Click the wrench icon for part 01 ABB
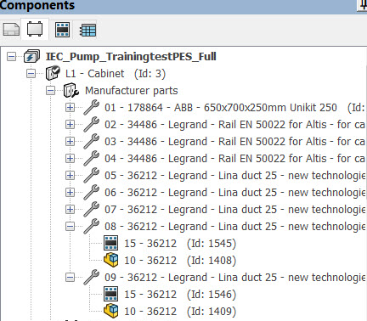The height and width of the screenshot is (321, 367). [91, 108]
